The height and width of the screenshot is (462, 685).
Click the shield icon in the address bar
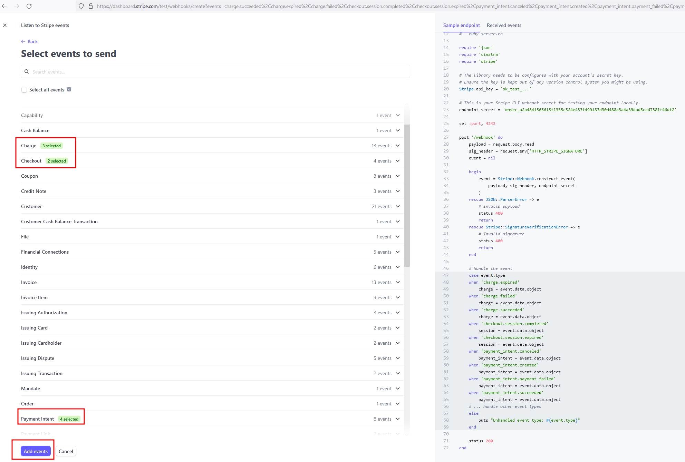tap(81, 6)
